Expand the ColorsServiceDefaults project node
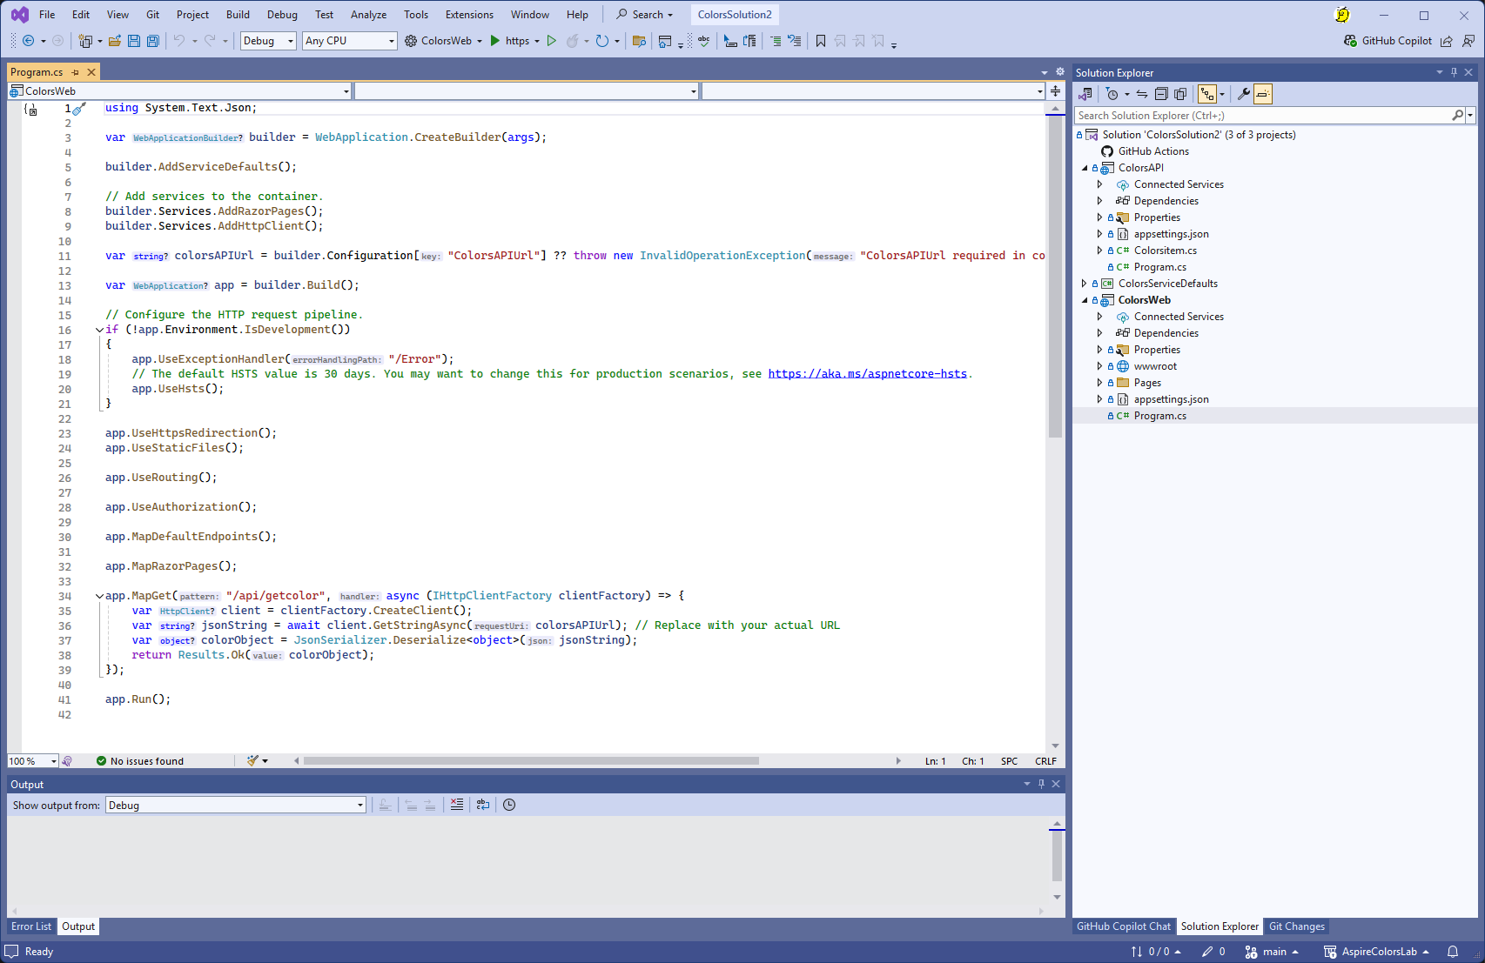 point(1084,284)
